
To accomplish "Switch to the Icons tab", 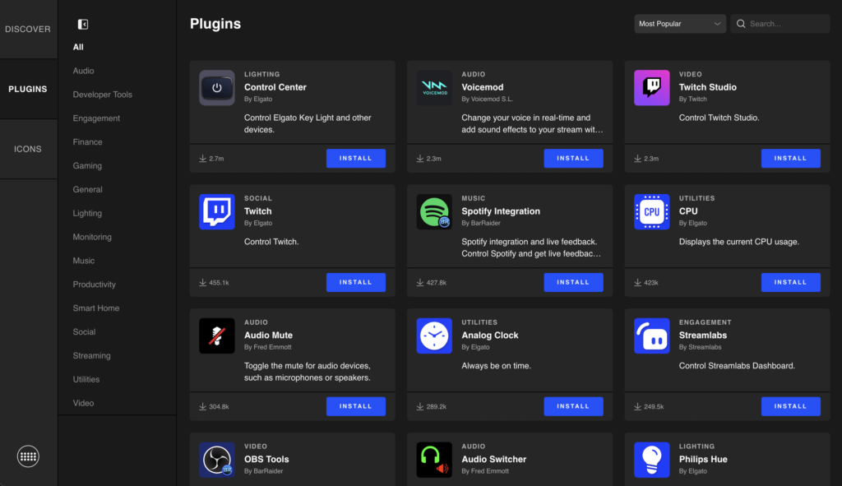I will pos(28,149).
